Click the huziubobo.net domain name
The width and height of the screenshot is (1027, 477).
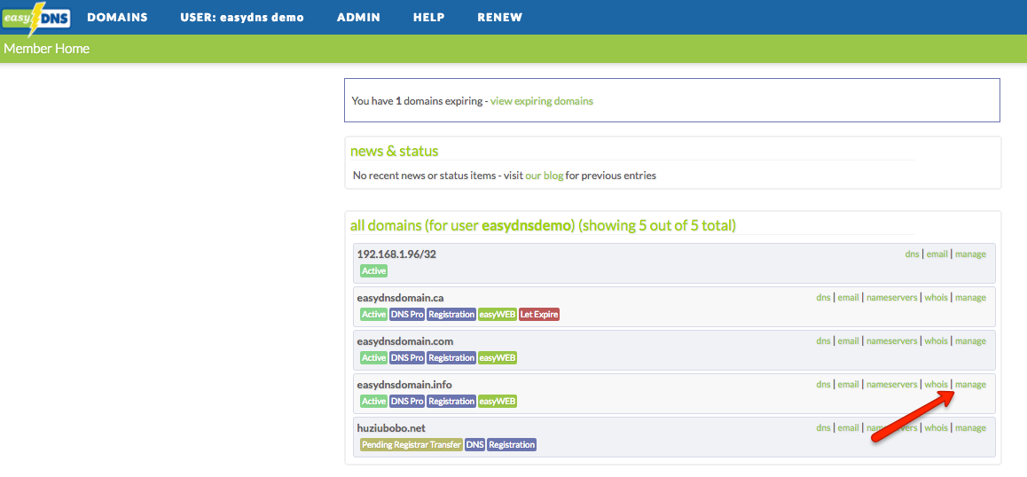pyautogui.click(x=391, y=428)
